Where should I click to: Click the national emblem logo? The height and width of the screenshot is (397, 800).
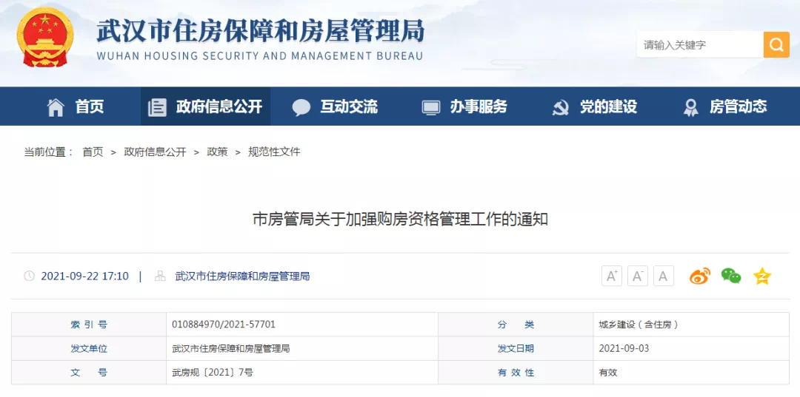tap(45, 37)
